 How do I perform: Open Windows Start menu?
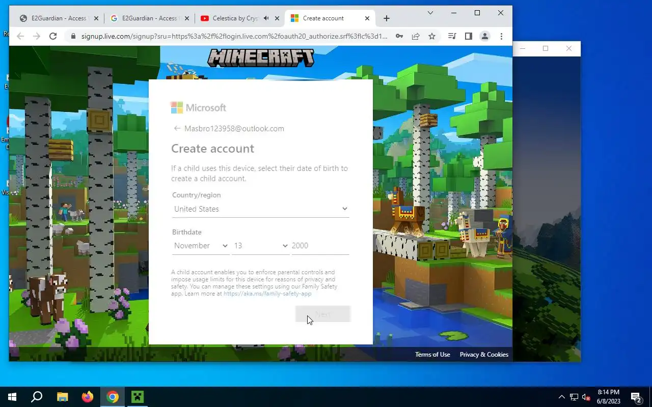tap(12, 397)
